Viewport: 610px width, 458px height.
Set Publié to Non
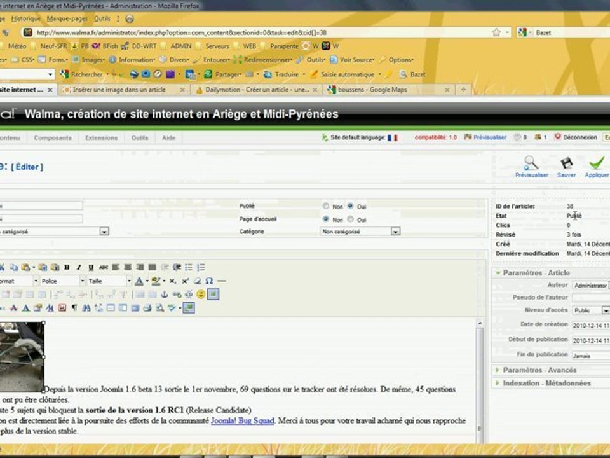[325, 206]
